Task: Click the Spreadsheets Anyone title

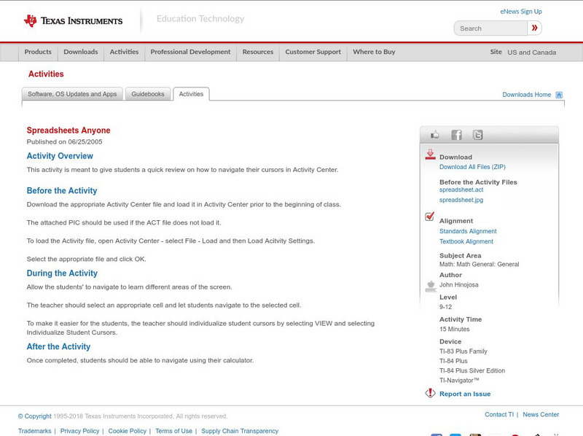Action: pos(69,131)
